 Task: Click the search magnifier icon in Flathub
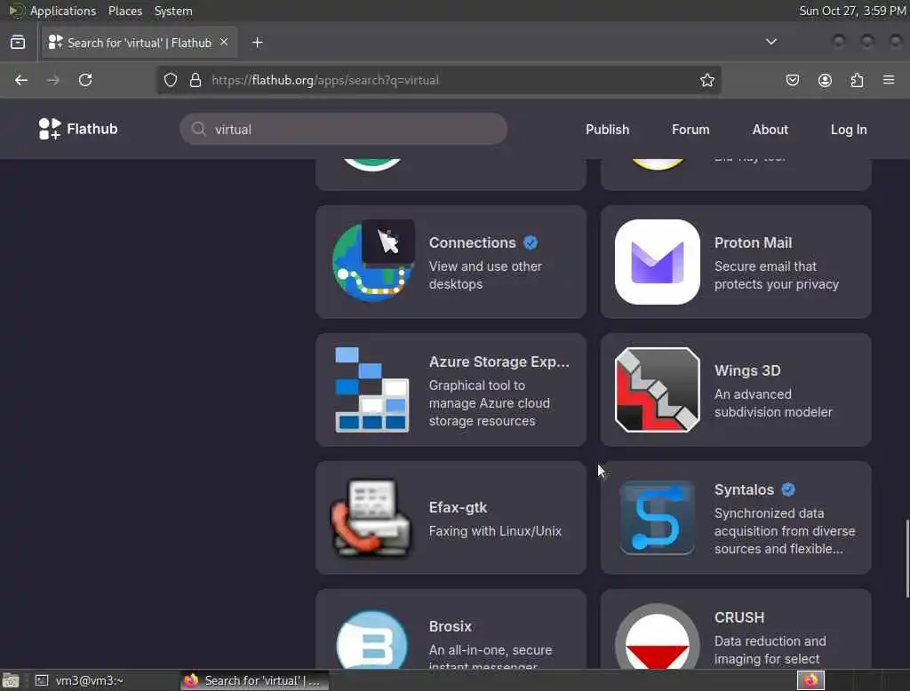[x=198, y=129]
